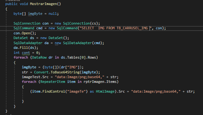Image resolution: width=203 pixels, height=115 pixels.
Task: Click the closing brace of the inner foreach
Action: [23, 101]
